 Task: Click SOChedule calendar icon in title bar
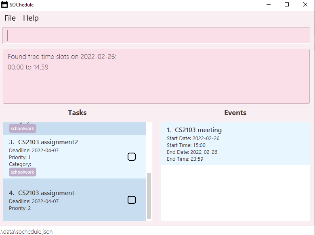pyautogui.click(x=4, y=4)
